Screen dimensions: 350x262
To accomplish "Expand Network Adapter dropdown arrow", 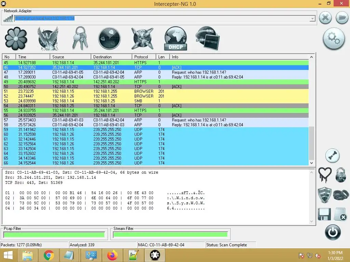I will point(312,18).
